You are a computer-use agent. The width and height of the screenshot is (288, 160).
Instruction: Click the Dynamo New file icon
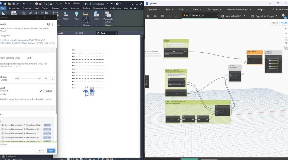(148, 16)
